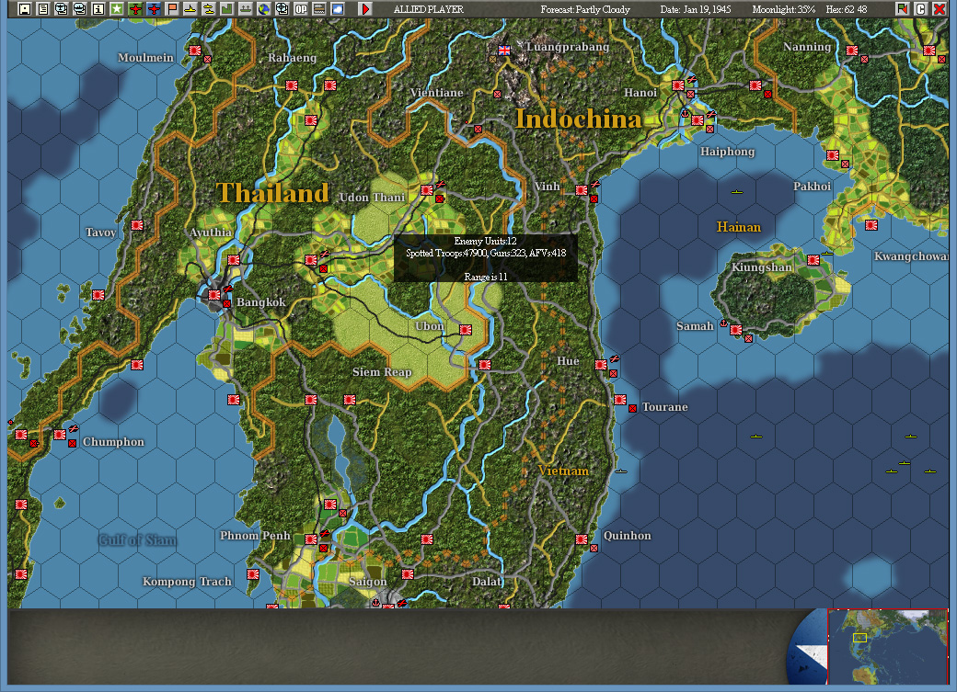Click the floppy disk save game icon

point(25,9)
